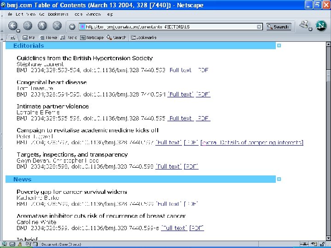The width and height of the screenshot is (331, 248).
Task: Open Mail from the personal toolbar
Action: (x=29, y=38)
